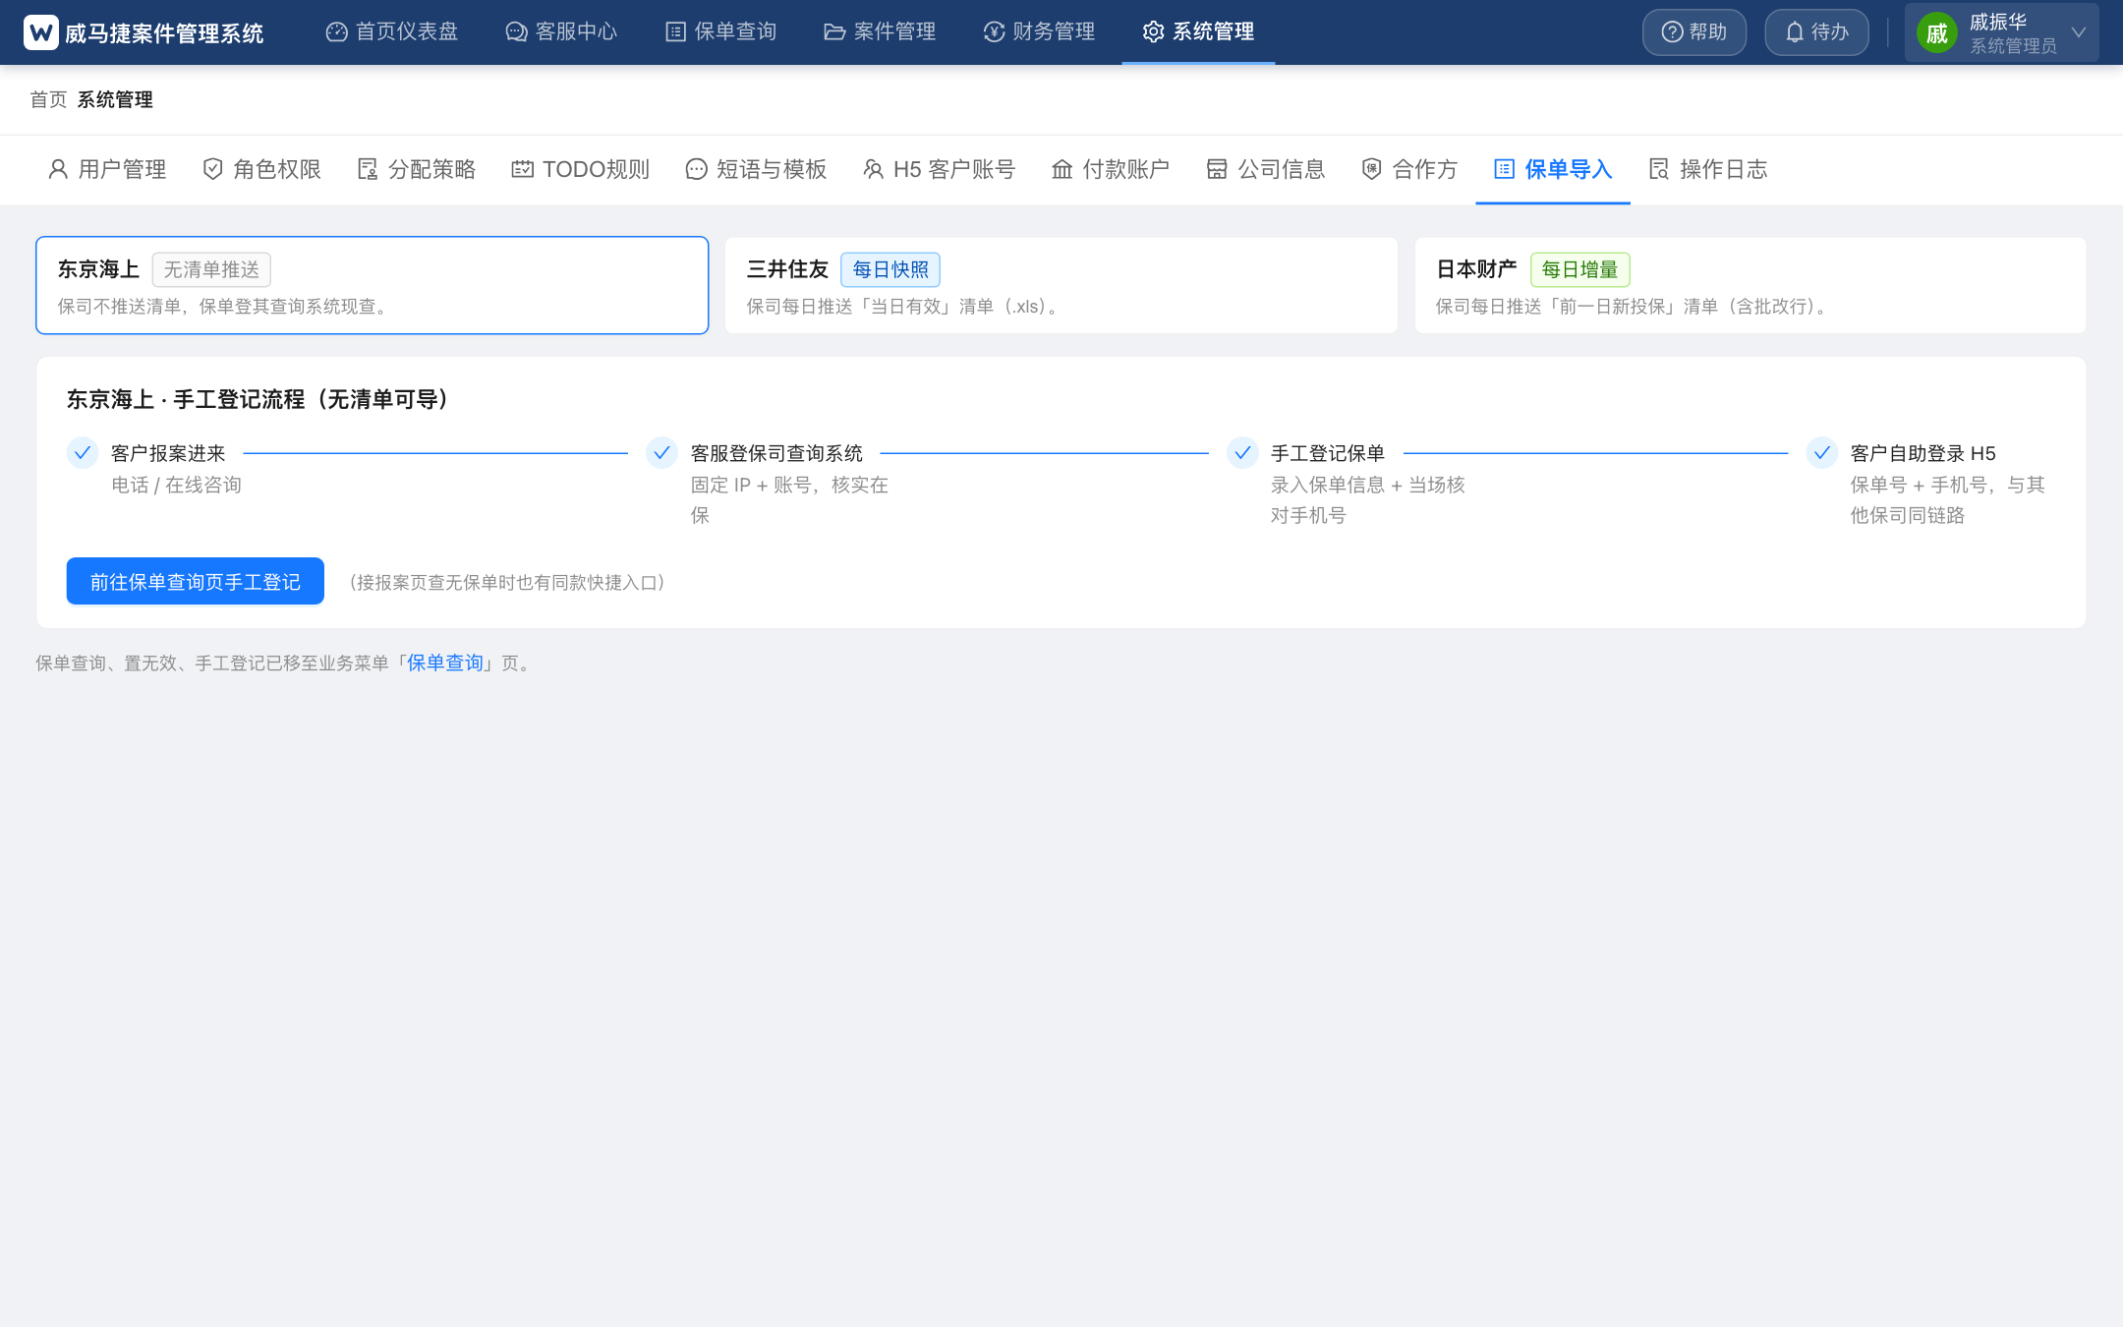2123x1327 pixels.
Task: Click the 每日快照 tag
Action: pos(890,269)
